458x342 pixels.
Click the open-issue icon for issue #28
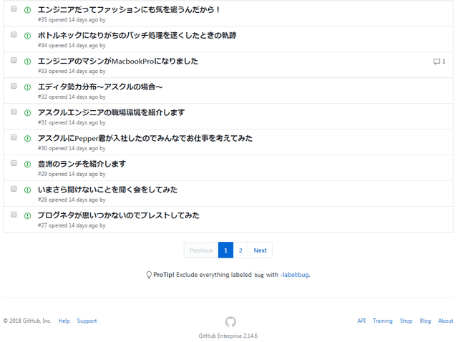pos(27,190)
